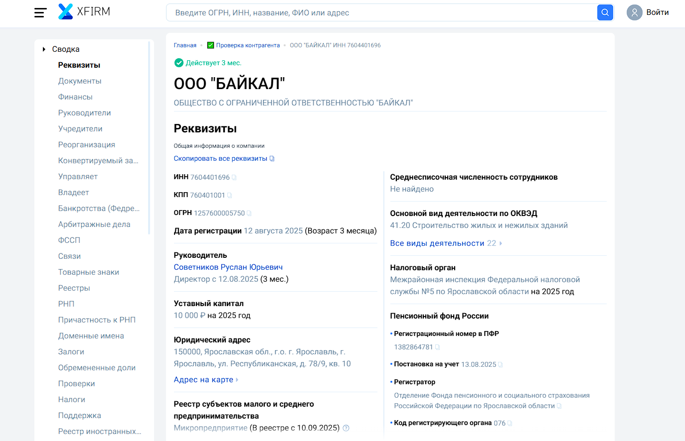Image resolution: width=685 pixels, height=441 pixels.
Task: Select Реквизиты in the sidebar
Action: (x=79, y=65)
